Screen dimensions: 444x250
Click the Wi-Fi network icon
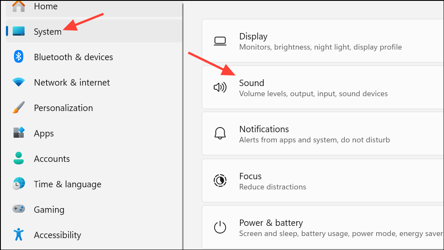point(19,82)
